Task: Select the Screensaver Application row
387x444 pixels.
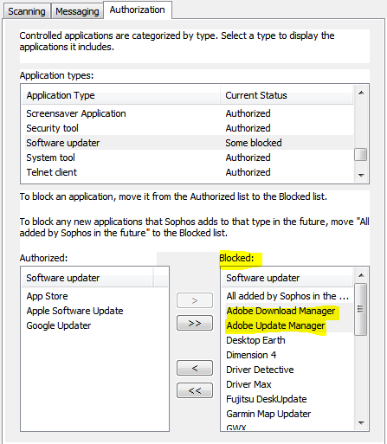Action: (189, 113)
